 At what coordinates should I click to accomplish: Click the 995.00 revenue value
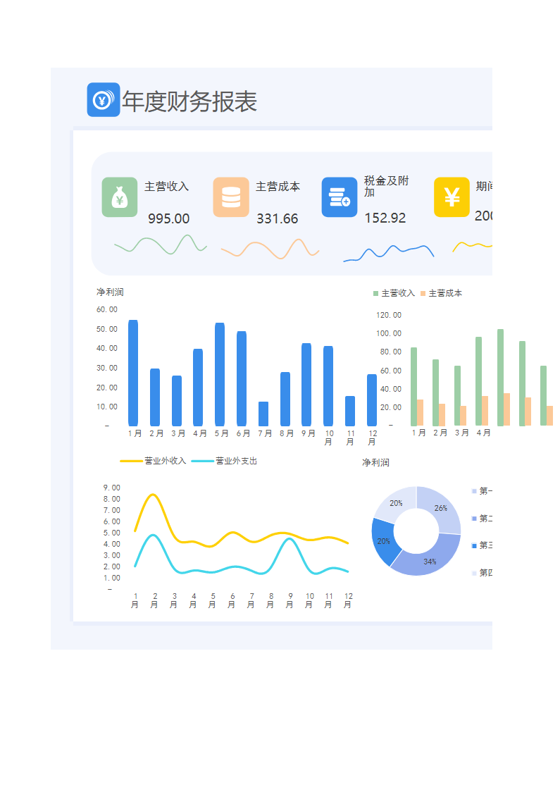(x=168, y=218)
